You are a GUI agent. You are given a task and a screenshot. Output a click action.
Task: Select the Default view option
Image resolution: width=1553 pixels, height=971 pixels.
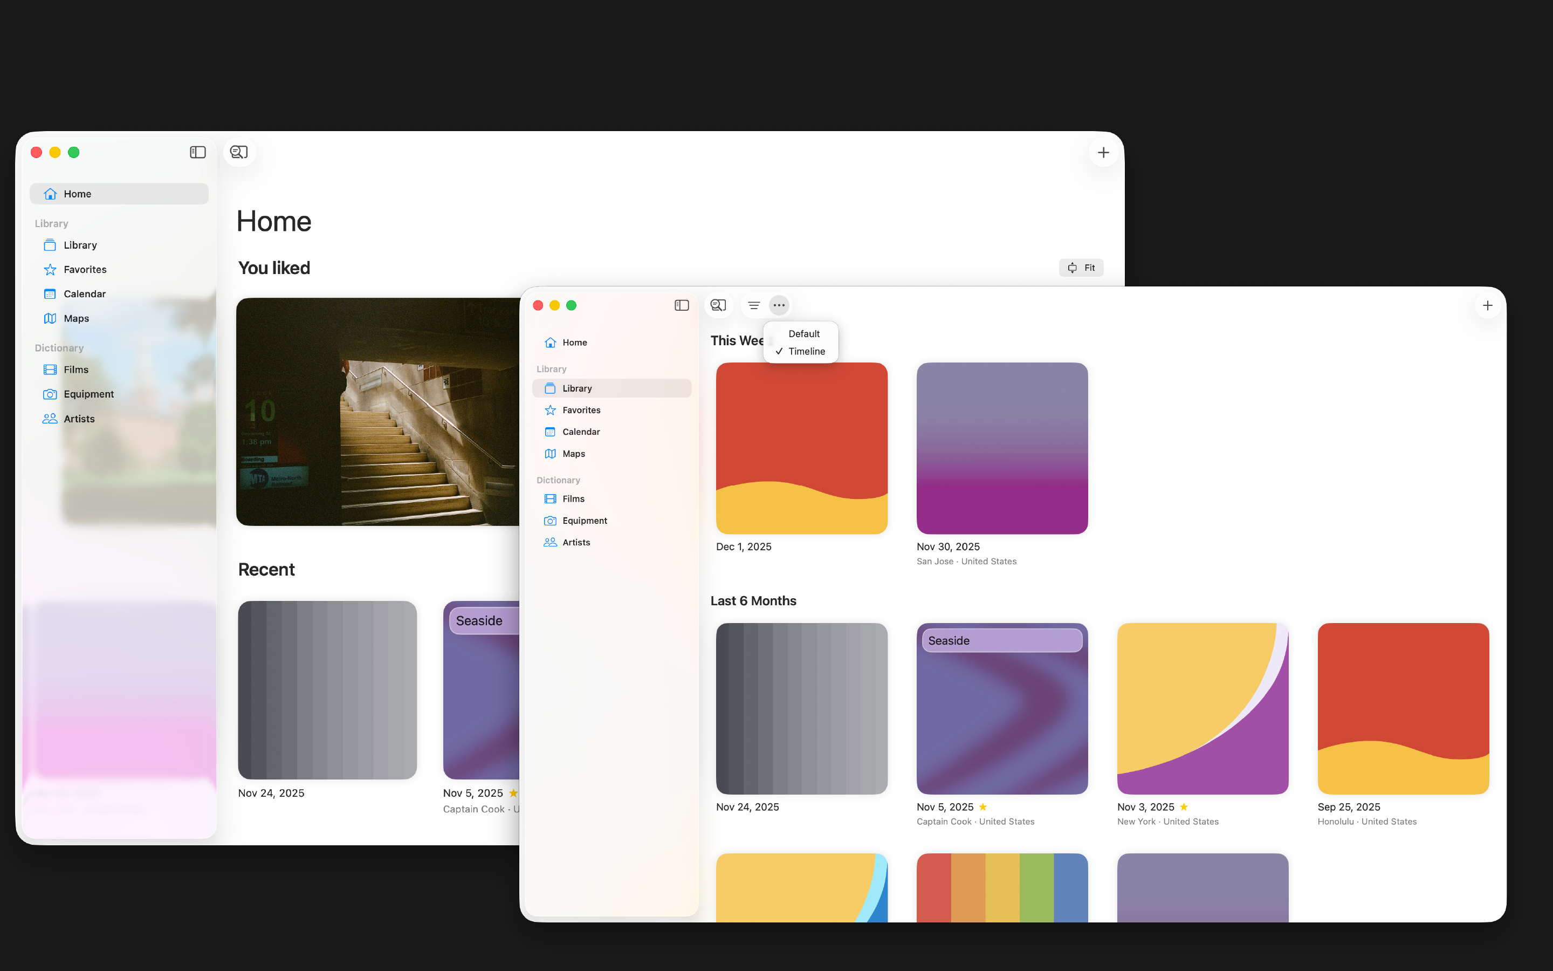click(803, 334)
